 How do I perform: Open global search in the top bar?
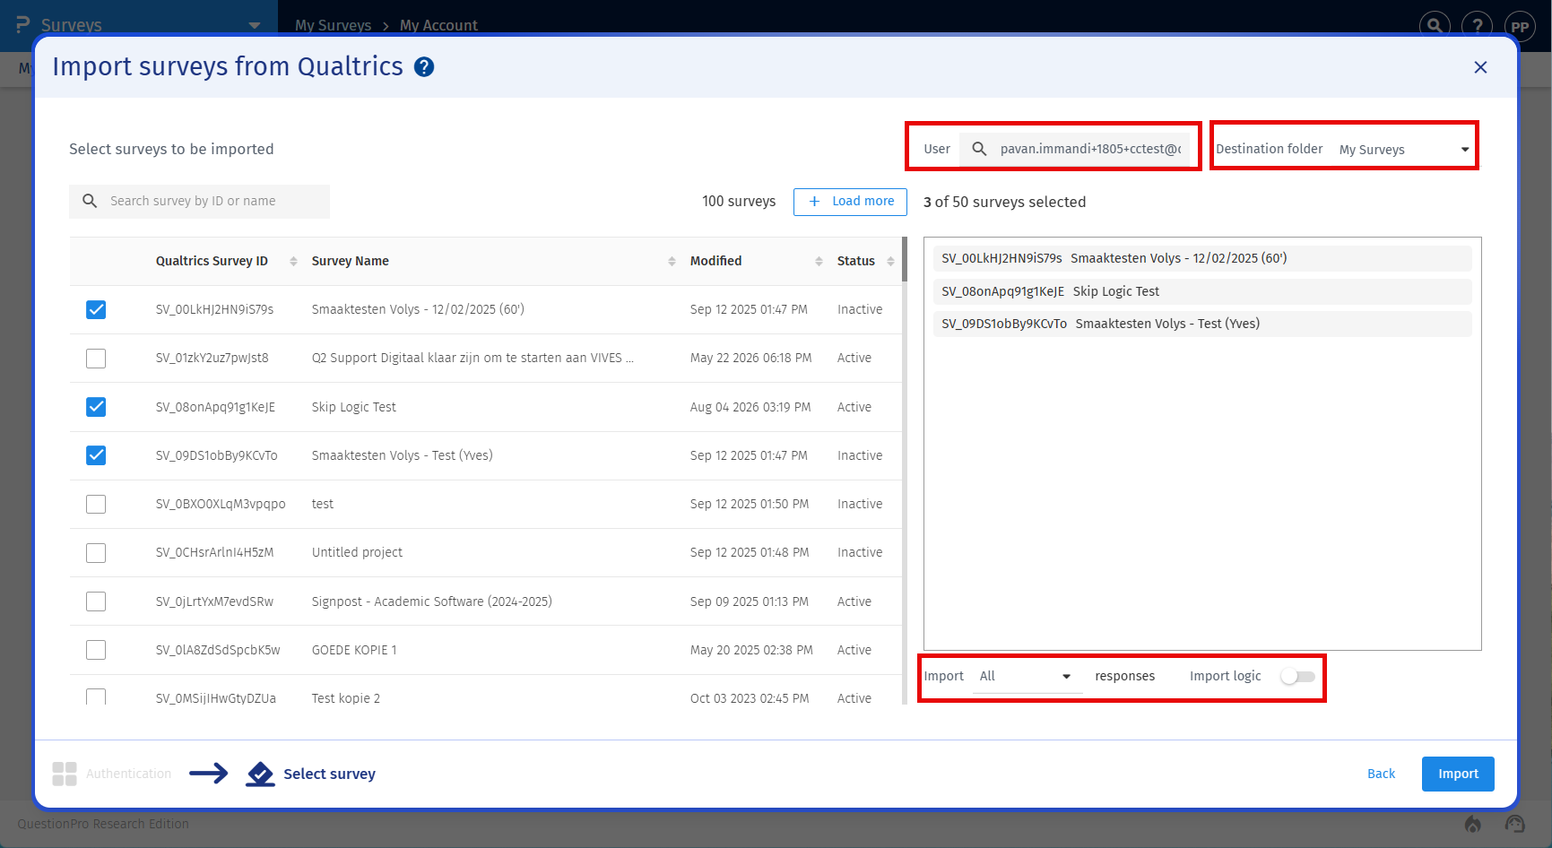1435,26
